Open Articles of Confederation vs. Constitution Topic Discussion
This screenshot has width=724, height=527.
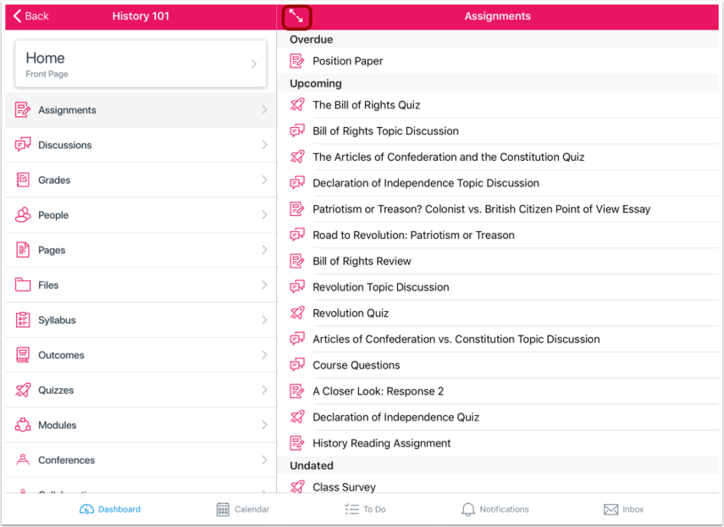point(498,339)
